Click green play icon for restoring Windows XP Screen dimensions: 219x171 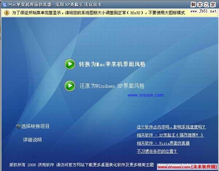coord(70,86)
